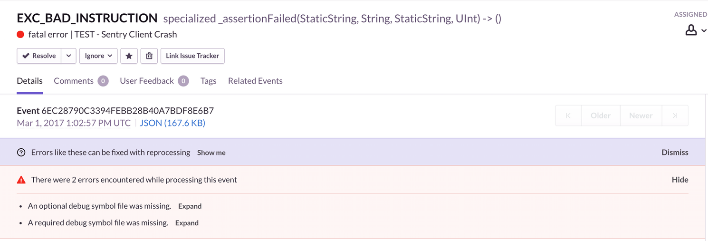Open the Ignore dropdown menu
708x241 pixels.
(98, 56)
